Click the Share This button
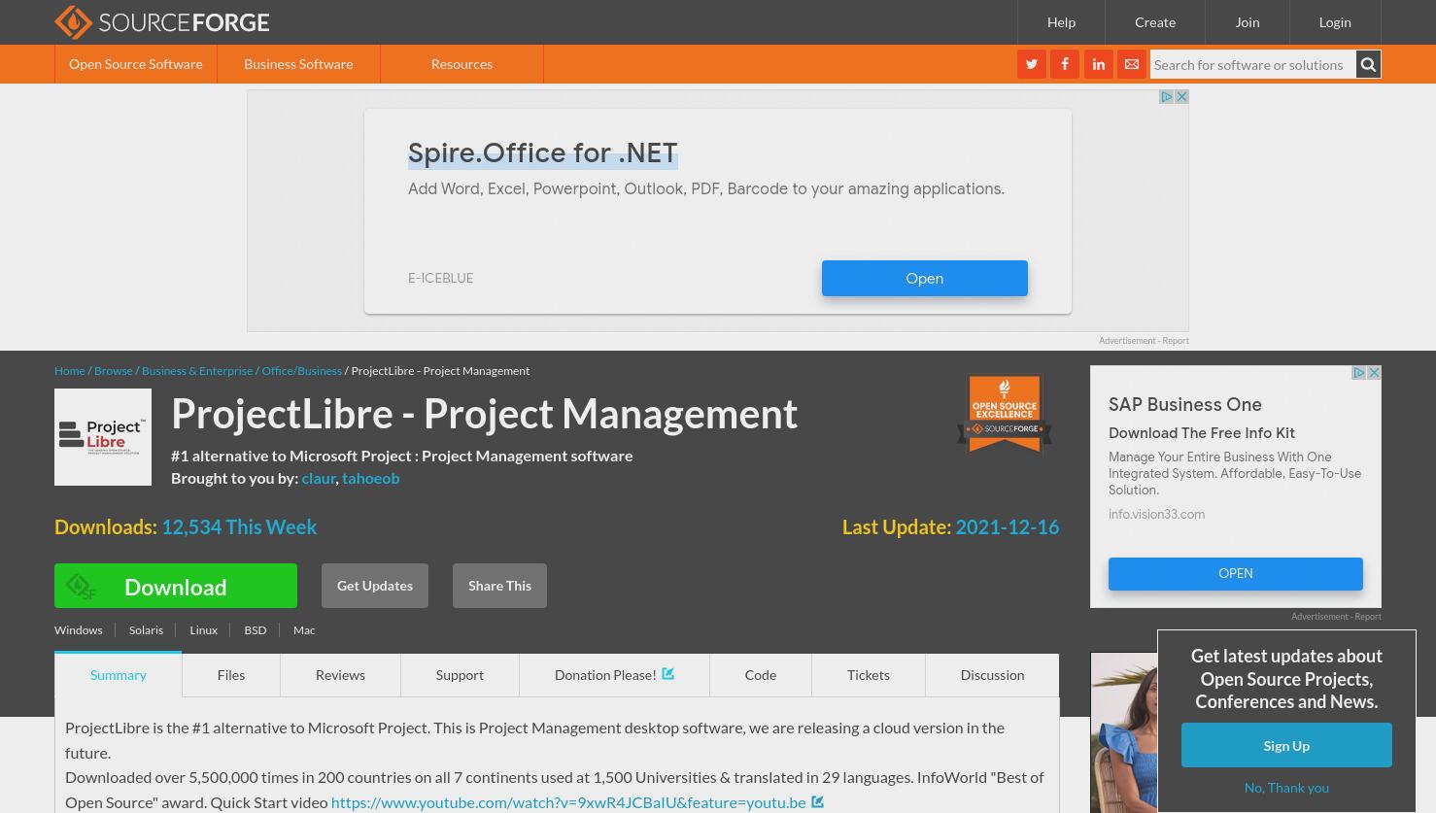This screenshot has height=813, width=1436. [x=499, y=586]
